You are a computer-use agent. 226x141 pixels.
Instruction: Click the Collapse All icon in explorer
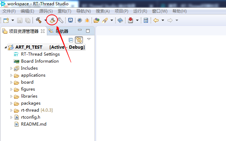coord(71,40)
